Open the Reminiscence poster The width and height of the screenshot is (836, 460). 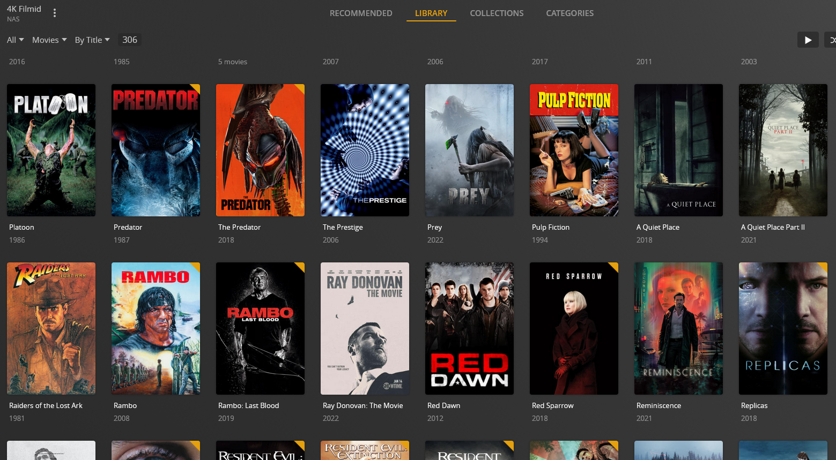(x=678, y=328)
